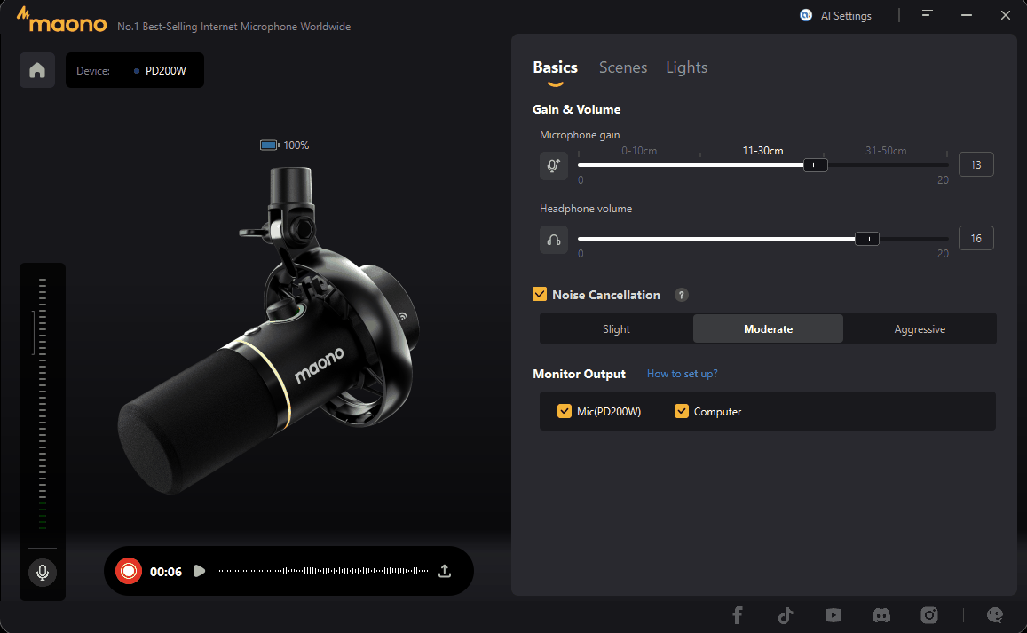The width and height of the screenshot is (1027, 633).
Task: Stop the recording with red button
Action: [129, 572]
